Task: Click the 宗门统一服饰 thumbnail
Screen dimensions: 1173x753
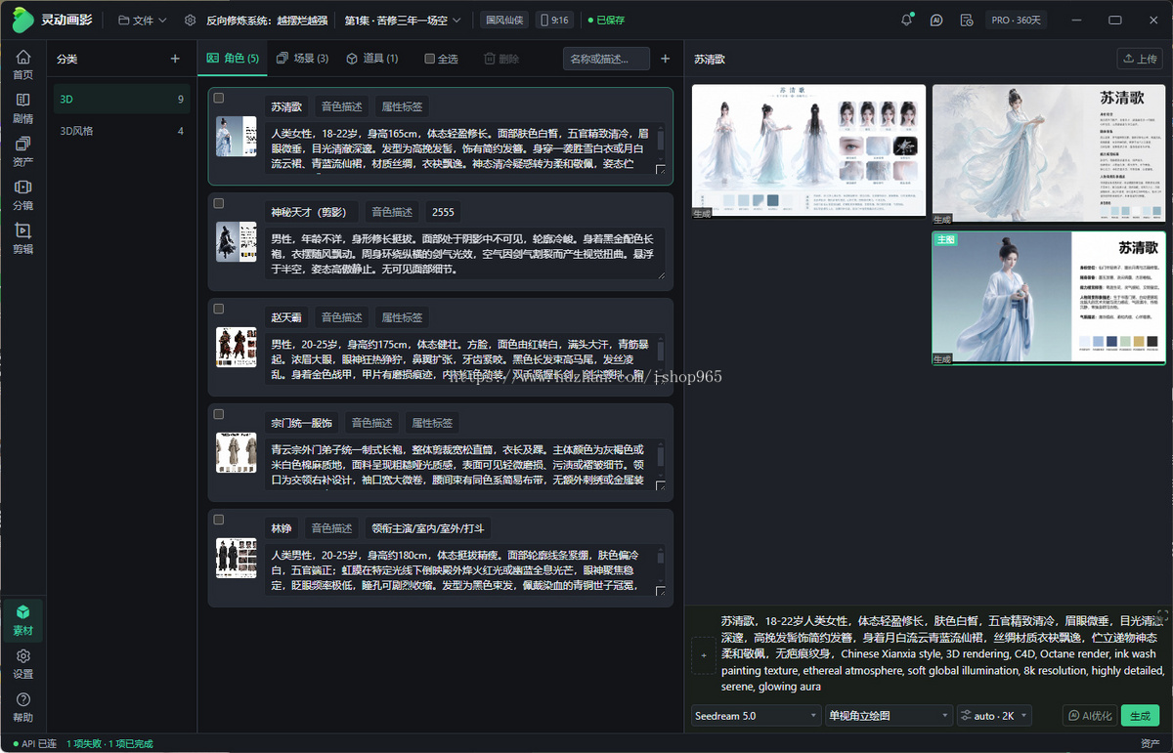Action: click(x=236, y=453)
